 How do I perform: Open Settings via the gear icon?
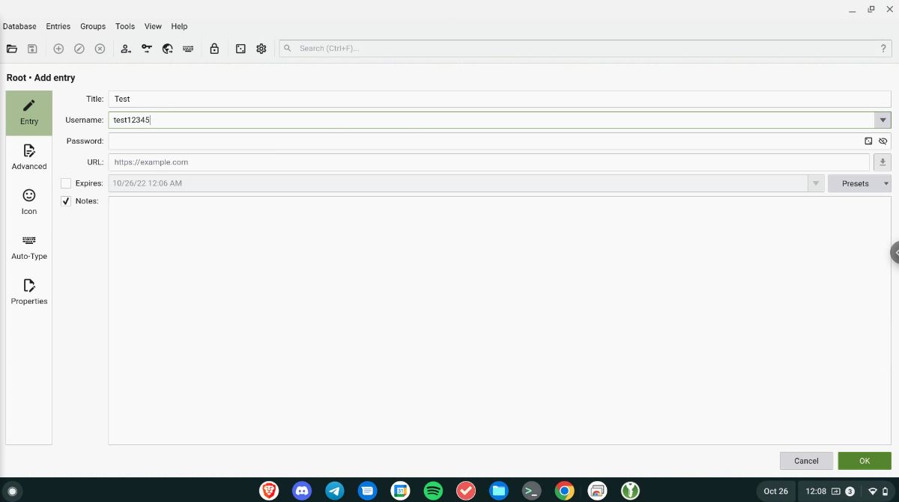point(261,49)
